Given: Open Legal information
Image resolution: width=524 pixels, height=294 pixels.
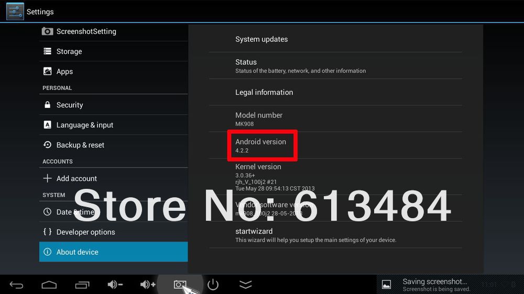Looking at the screenshot, I should tap(335, 92).
